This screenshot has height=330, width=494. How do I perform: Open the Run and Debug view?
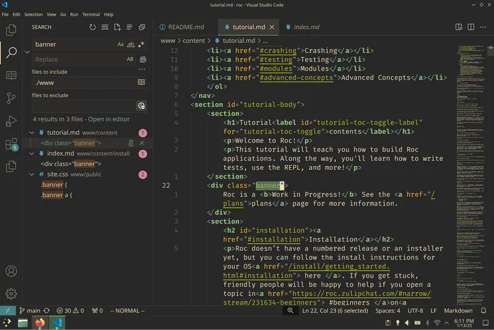[x=11, y=121]
